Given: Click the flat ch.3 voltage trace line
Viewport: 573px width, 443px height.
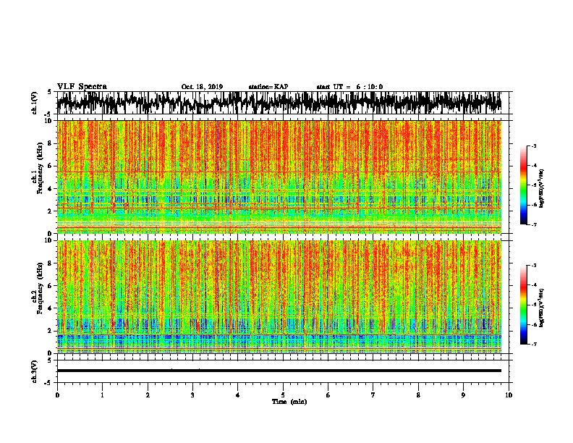Looking at the screenshot, I should click(x=279, y=371).
